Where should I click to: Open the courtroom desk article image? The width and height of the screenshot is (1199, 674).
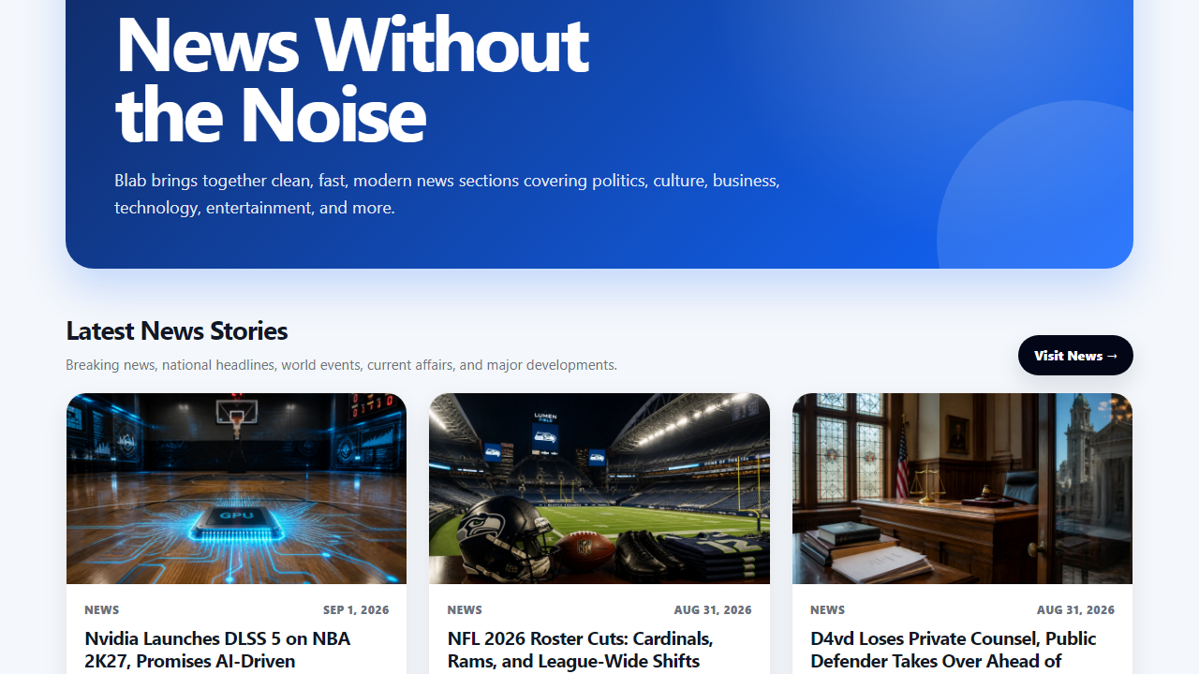pos(962,489)
